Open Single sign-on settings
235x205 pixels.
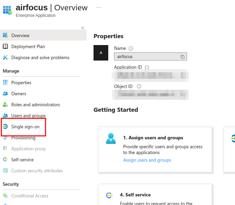tap(25, 127)
